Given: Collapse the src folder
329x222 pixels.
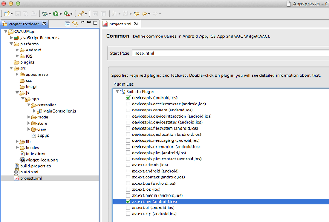Looking at the screenshot, I should (x=12, y=68).
